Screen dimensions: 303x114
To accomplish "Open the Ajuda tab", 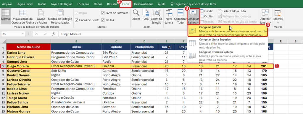I will point(162,4).
